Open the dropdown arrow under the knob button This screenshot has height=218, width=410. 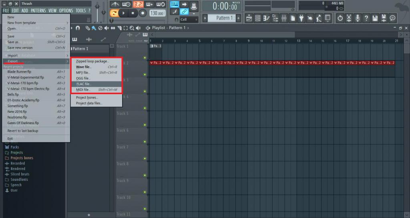coord(194,13)
